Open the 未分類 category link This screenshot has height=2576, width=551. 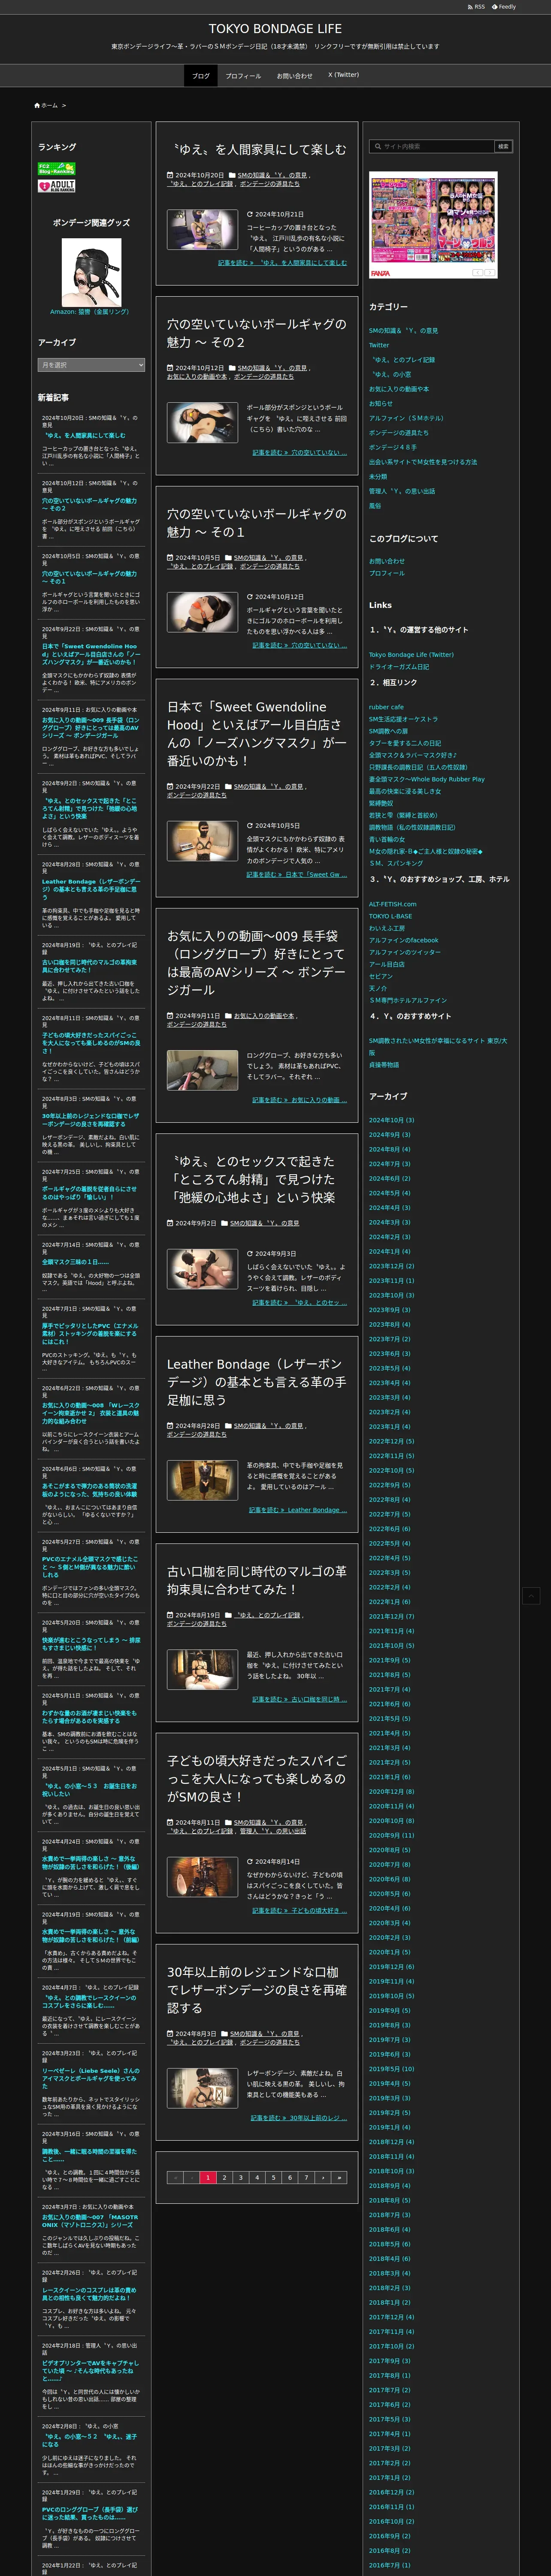pyautogui.click(x=378, y=476)
